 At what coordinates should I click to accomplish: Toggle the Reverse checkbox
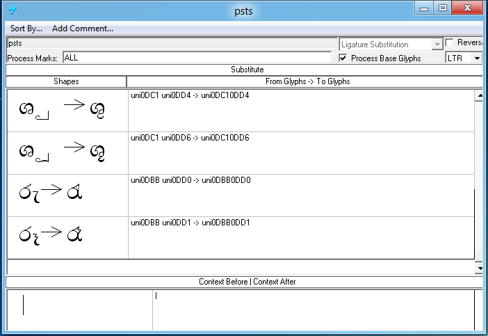click(x=449, y=42)
